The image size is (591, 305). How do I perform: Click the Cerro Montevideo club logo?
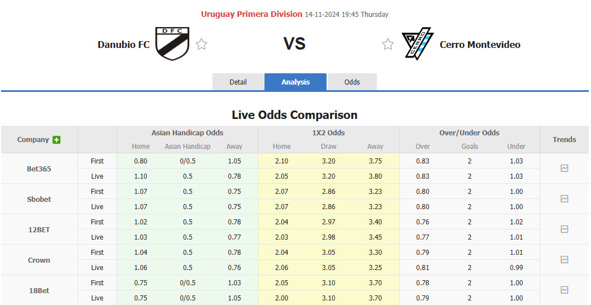417,44
